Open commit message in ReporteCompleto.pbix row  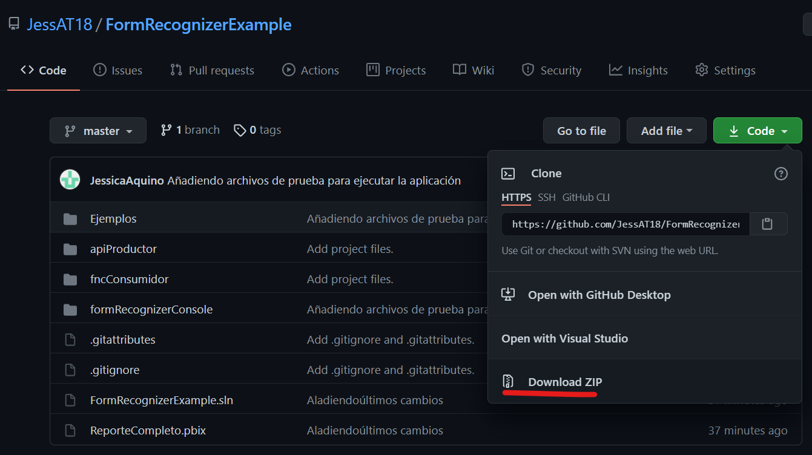[375, 430]
